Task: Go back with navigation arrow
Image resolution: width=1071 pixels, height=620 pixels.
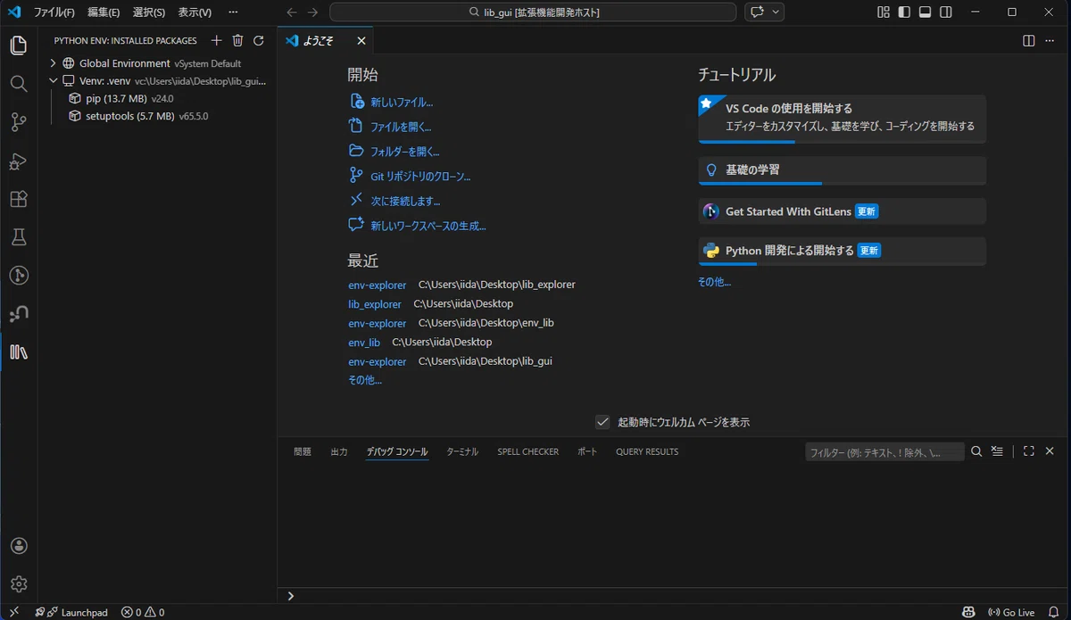Action: [292, 12]
